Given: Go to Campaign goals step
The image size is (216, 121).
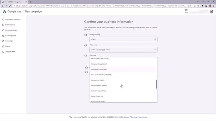Looking at the screenshot, I should (11, 30).
